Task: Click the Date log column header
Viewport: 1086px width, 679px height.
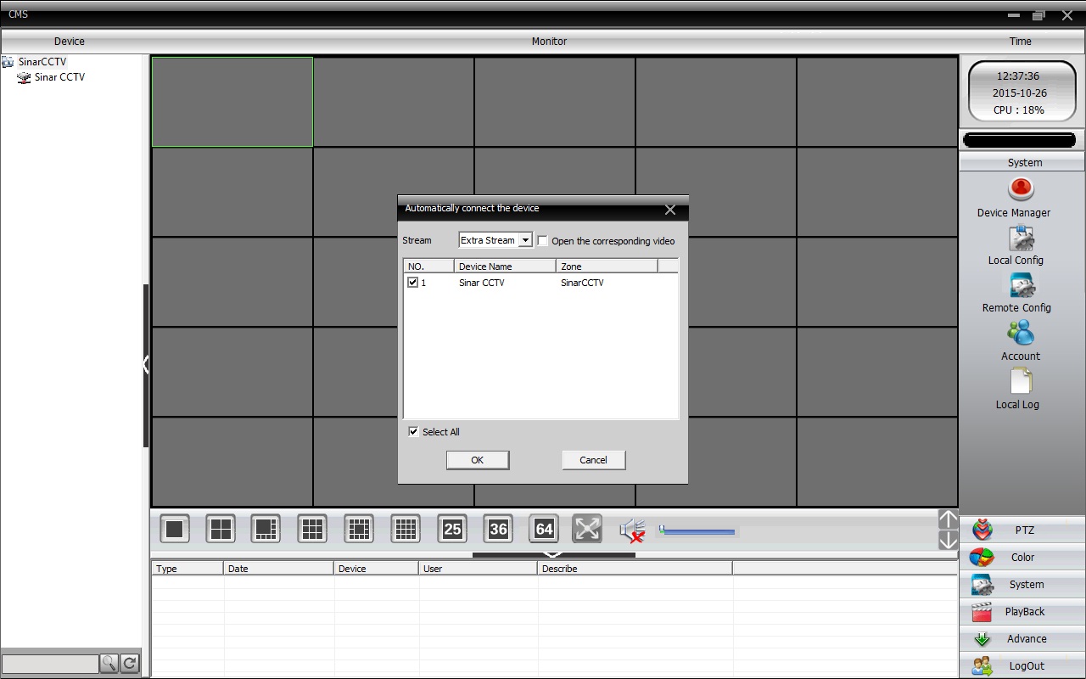Action: pyautogui.click(x=279, y=569)
